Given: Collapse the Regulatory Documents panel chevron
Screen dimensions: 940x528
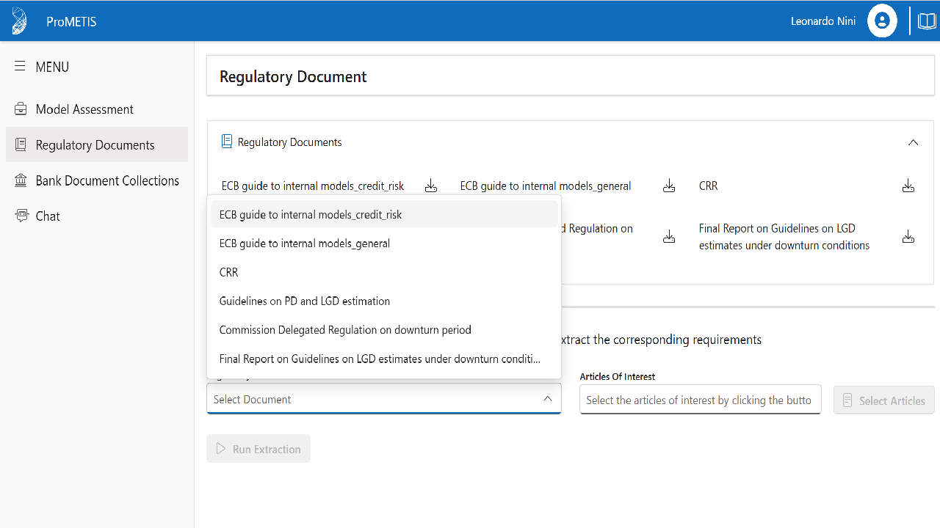Looking at the screenshot, I should pyautogui.click(x=913, y=142).
